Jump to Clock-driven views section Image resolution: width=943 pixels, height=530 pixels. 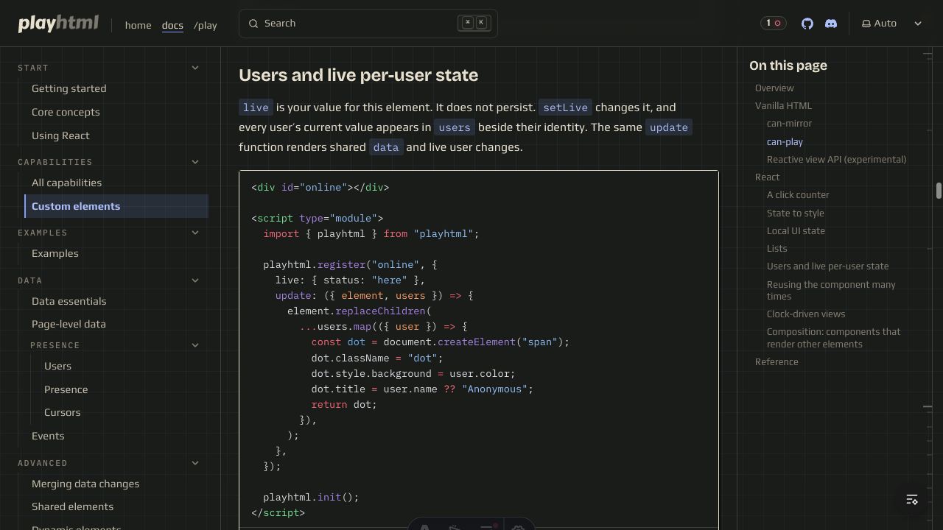tap(806, 314)
